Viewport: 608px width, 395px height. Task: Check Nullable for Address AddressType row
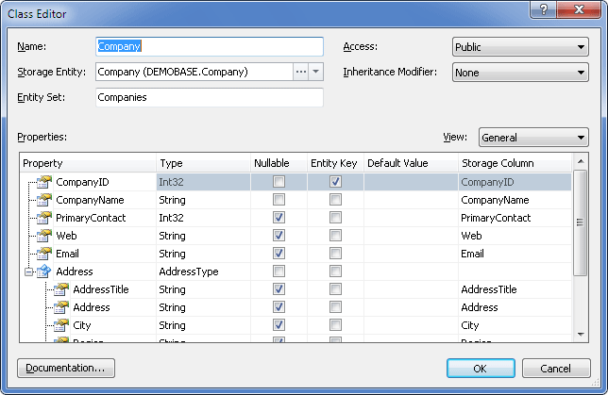pos(279,272)
